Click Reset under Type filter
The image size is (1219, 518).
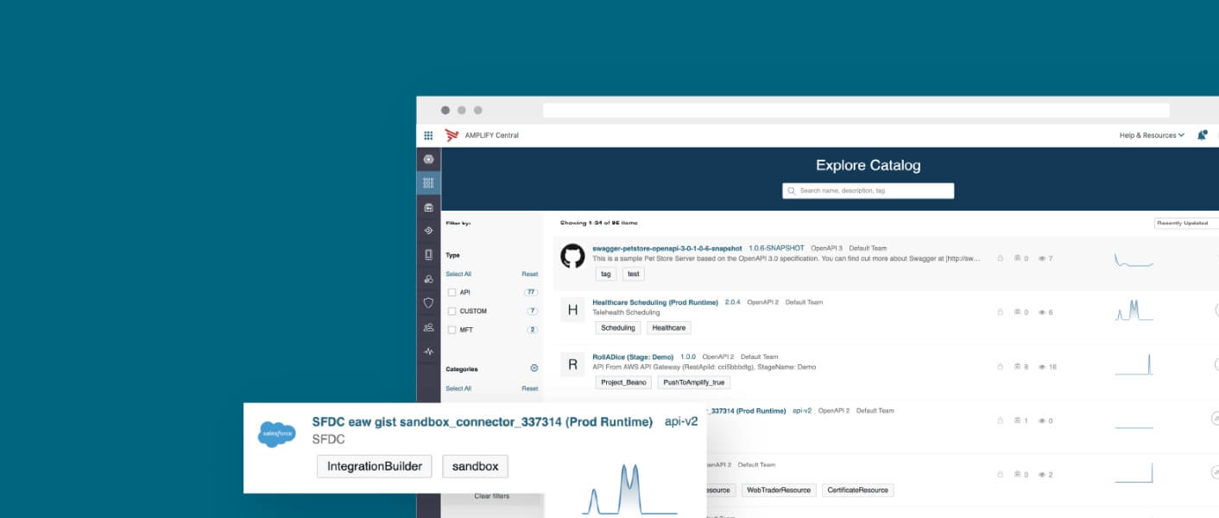(x=529, y=275)
